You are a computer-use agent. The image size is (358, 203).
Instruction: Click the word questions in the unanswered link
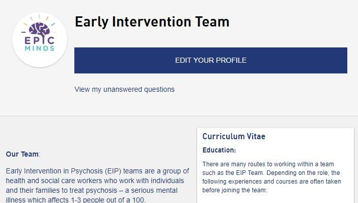[x=159, y=89]
